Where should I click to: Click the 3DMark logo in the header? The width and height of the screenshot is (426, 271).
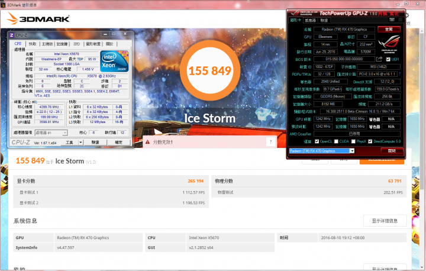38,18
